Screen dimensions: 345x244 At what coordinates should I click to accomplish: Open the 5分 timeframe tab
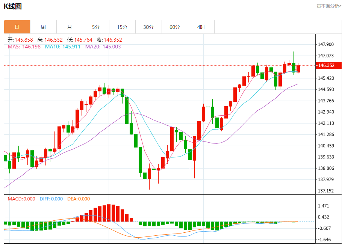tap(96, 27)
